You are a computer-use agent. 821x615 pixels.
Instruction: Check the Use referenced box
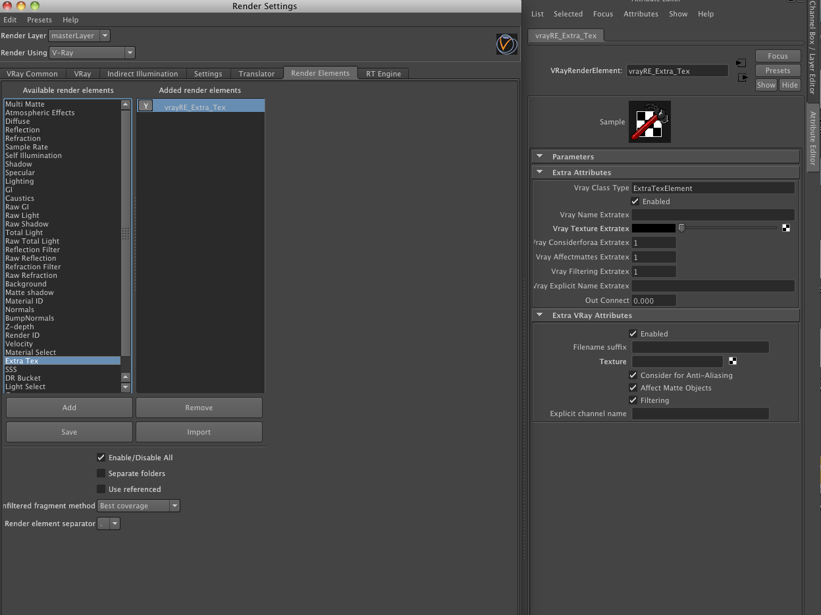(101, 489)
